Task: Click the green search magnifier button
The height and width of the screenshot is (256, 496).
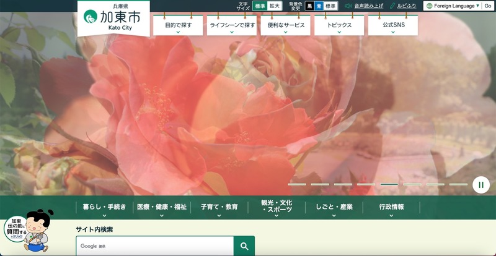Action: (x=244, y=246)
